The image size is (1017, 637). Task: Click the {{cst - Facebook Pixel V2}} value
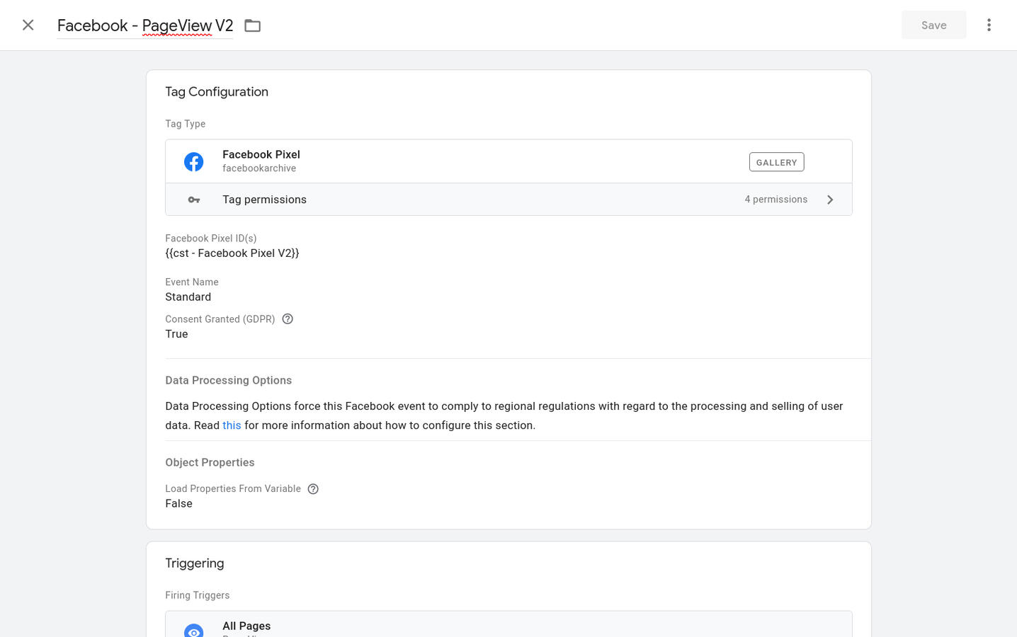232,253
